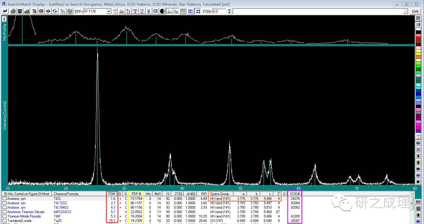Check the first Anatase, syn TiO2 checkbox

4,199
